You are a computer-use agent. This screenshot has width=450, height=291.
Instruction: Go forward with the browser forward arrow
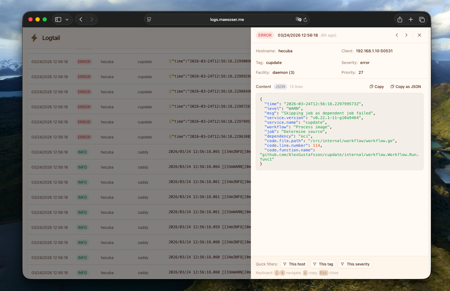(92, 19)
